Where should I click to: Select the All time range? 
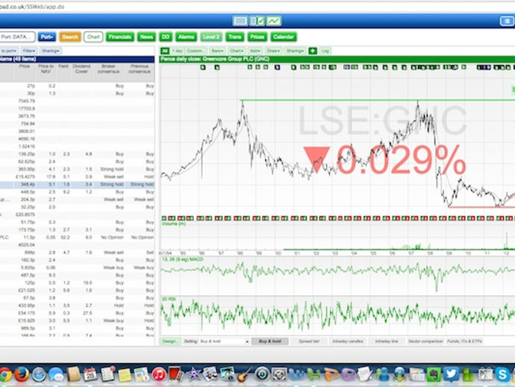coord(165,51)
